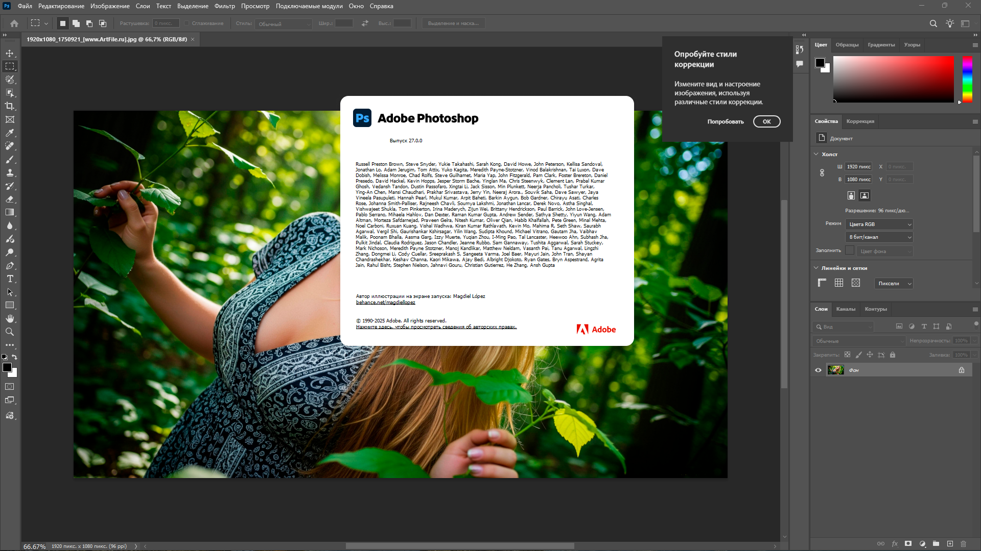Click the canvas width field 1920 пикс
Screen dimensions: 981x551
tap(858, 167)
